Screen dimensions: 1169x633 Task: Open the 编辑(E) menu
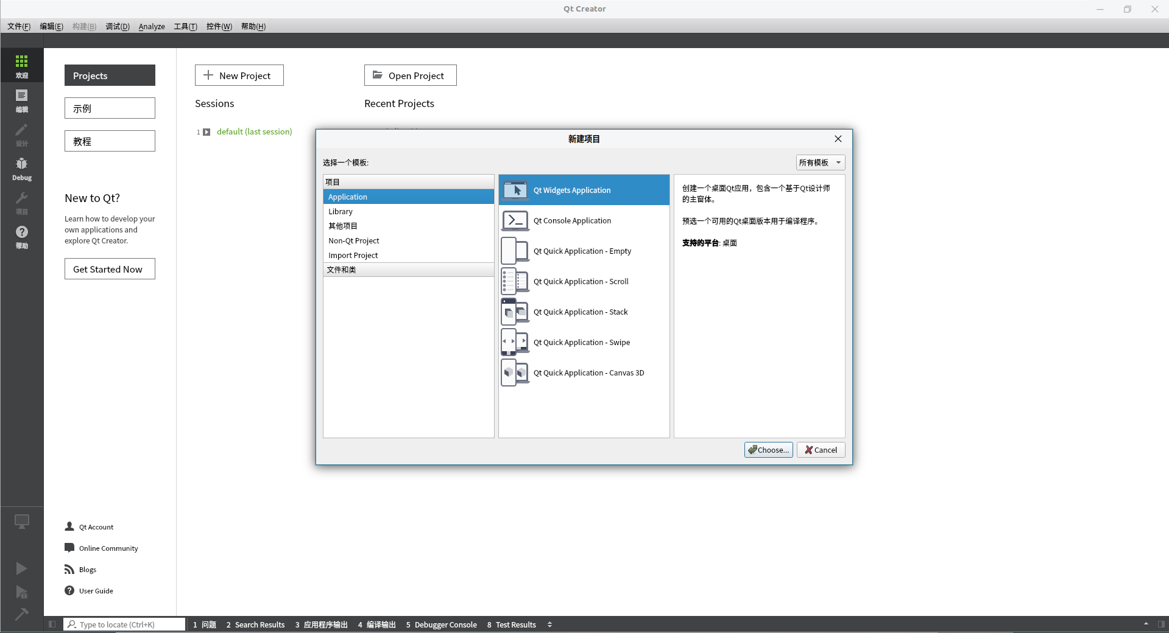coord(51,26)
